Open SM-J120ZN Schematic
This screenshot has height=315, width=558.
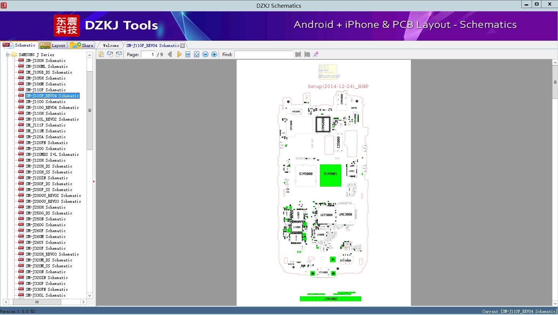pos(47,178)
